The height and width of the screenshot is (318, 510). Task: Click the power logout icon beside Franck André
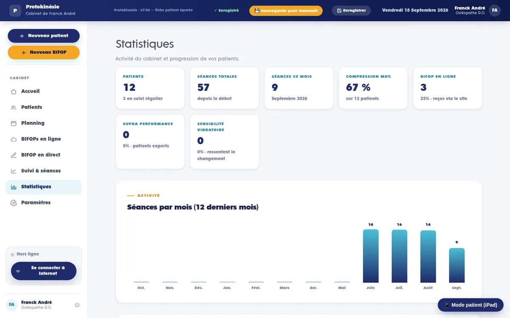(77, 305)
